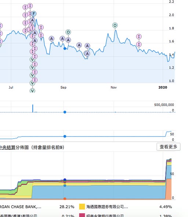Viewport: 188px width, 217px height.
Task: Click the A marker just left of the September gridline
Action: (62, 39)
